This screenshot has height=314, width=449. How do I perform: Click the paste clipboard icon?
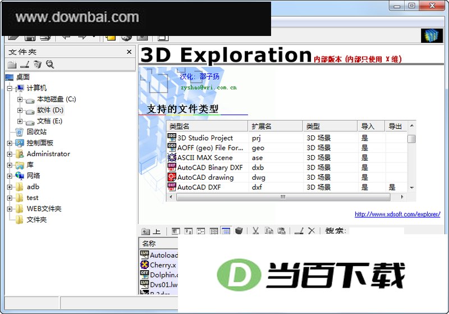point(282,231)
